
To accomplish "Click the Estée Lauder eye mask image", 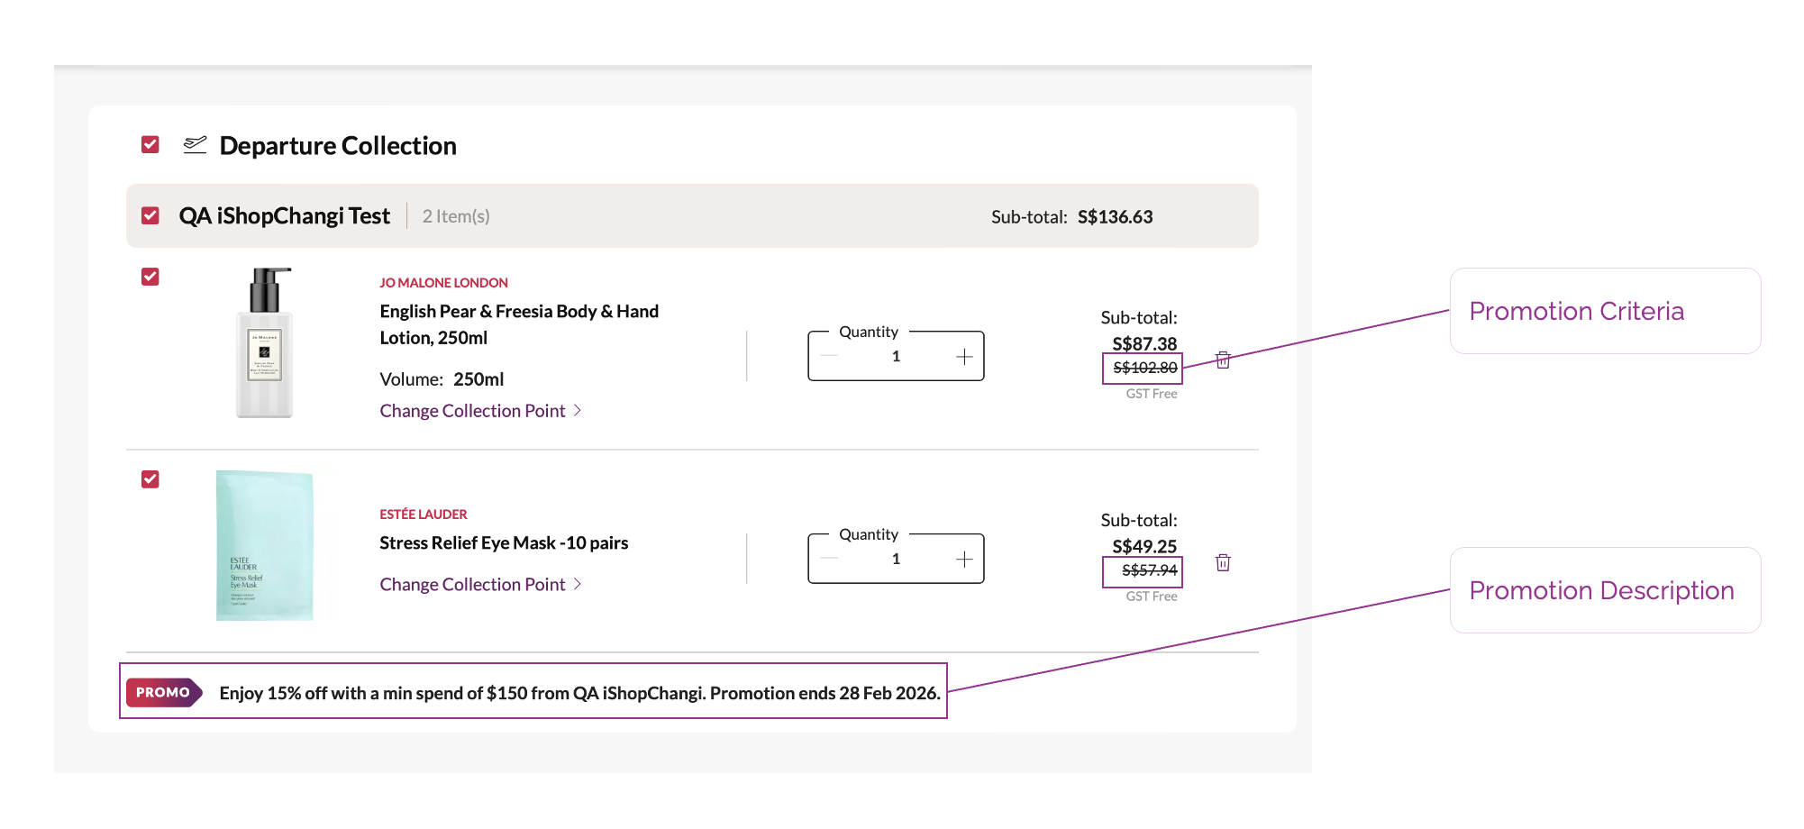I will tap(265, 545).
